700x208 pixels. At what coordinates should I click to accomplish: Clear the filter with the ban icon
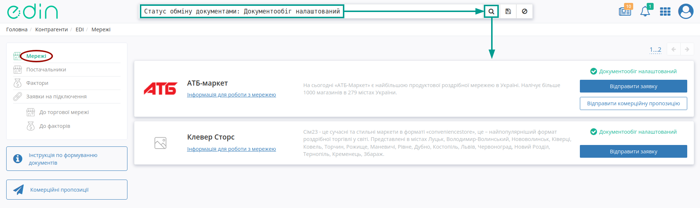pos(524,11)
